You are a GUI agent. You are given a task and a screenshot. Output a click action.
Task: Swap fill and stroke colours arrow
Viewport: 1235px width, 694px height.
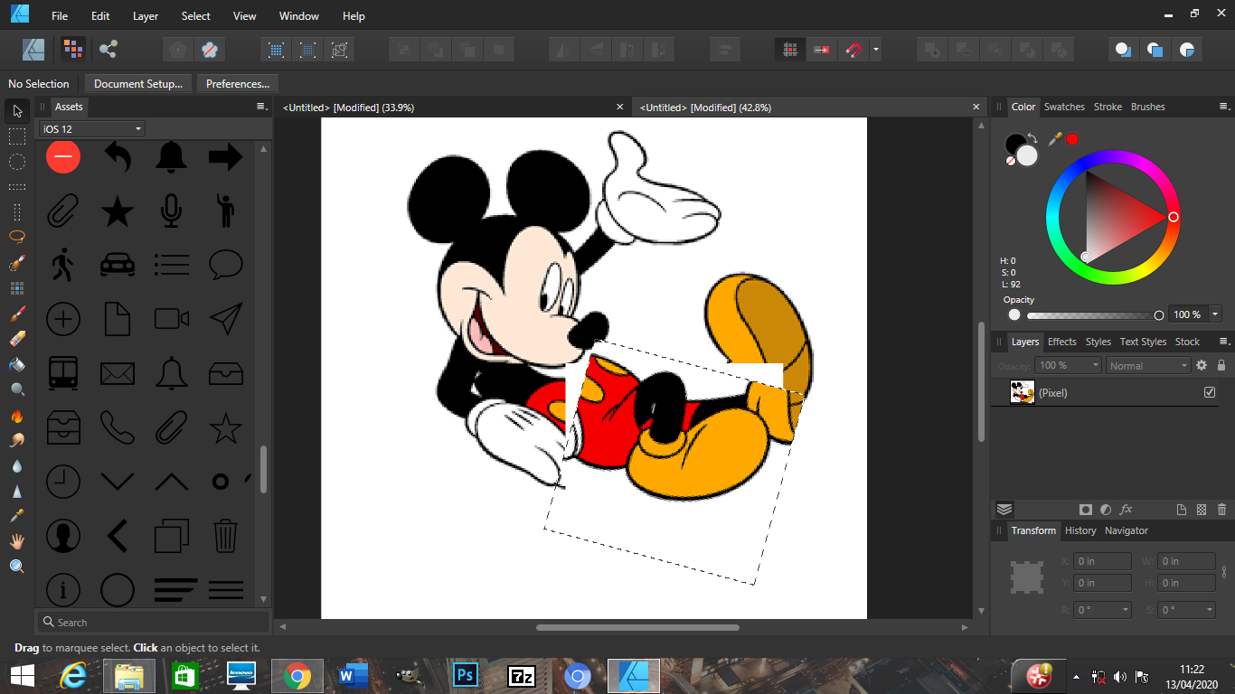pyautogui.click(x=1032, y=138)
